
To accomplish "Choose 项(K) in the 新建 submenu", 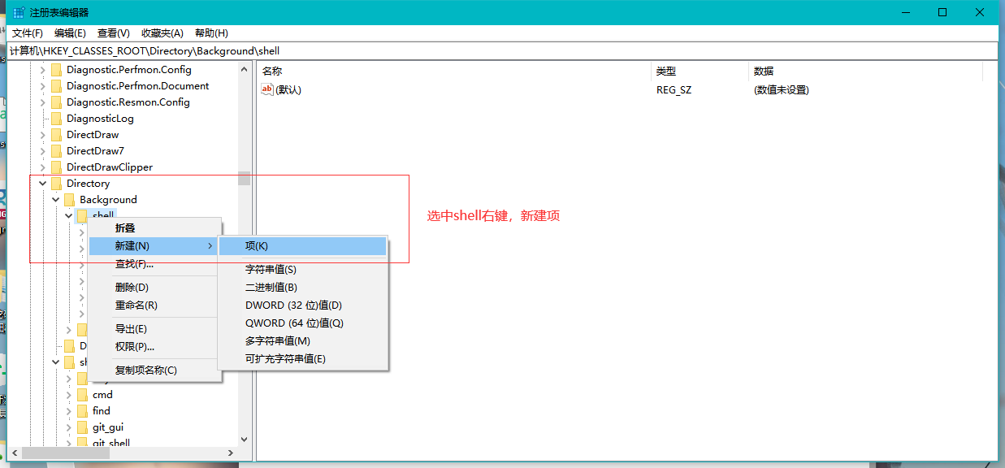I will click(303, 246).
